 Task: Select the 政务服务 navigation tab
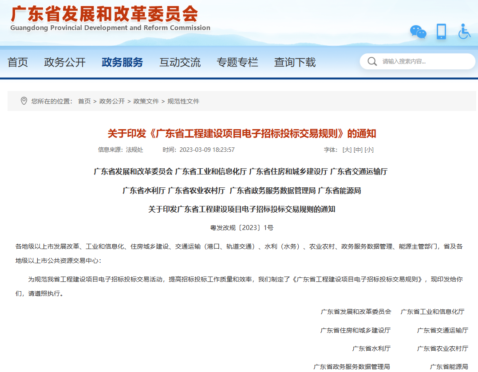click(x=122, y=63)
